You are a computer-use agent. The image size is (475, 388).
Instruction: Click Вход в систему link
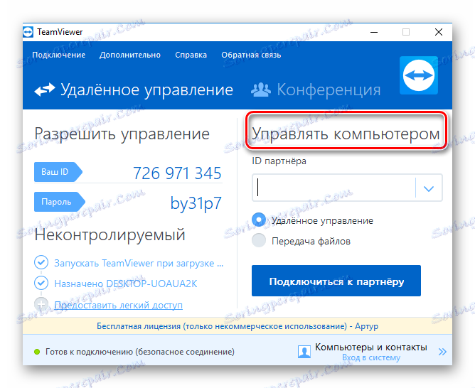click(371, 357)
